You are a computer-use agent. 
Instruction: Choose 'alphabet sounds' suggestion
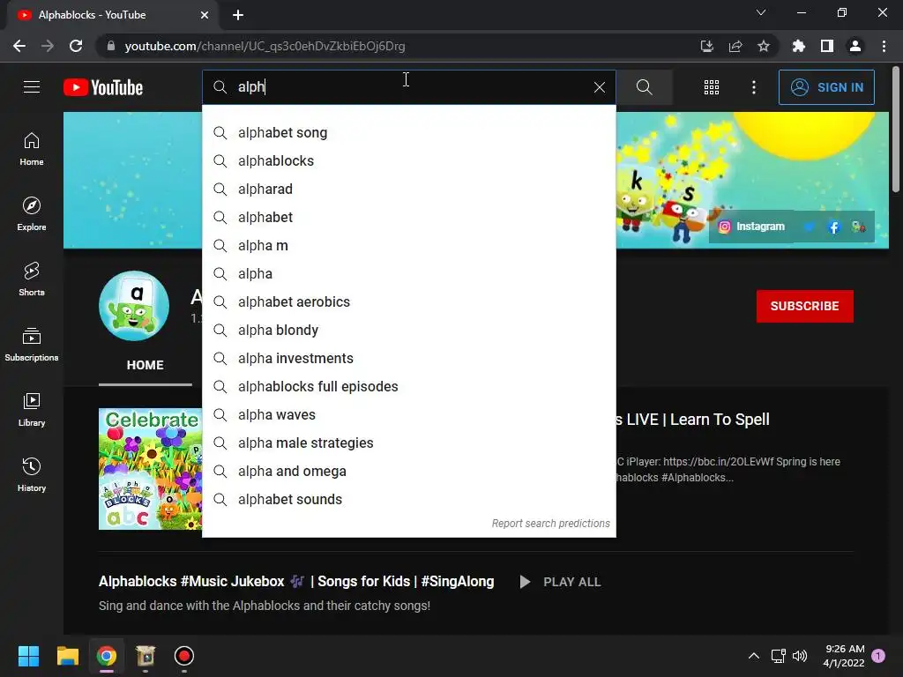coord(409,499)
